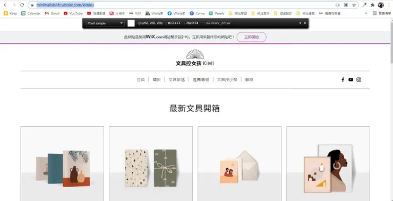Open the YouTube bookmark

click(x=73, y=13)
